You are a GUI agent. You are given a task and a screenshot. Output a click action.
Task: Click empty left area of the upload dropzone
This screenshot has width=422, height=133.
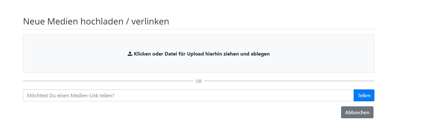[x=72, y=54]
